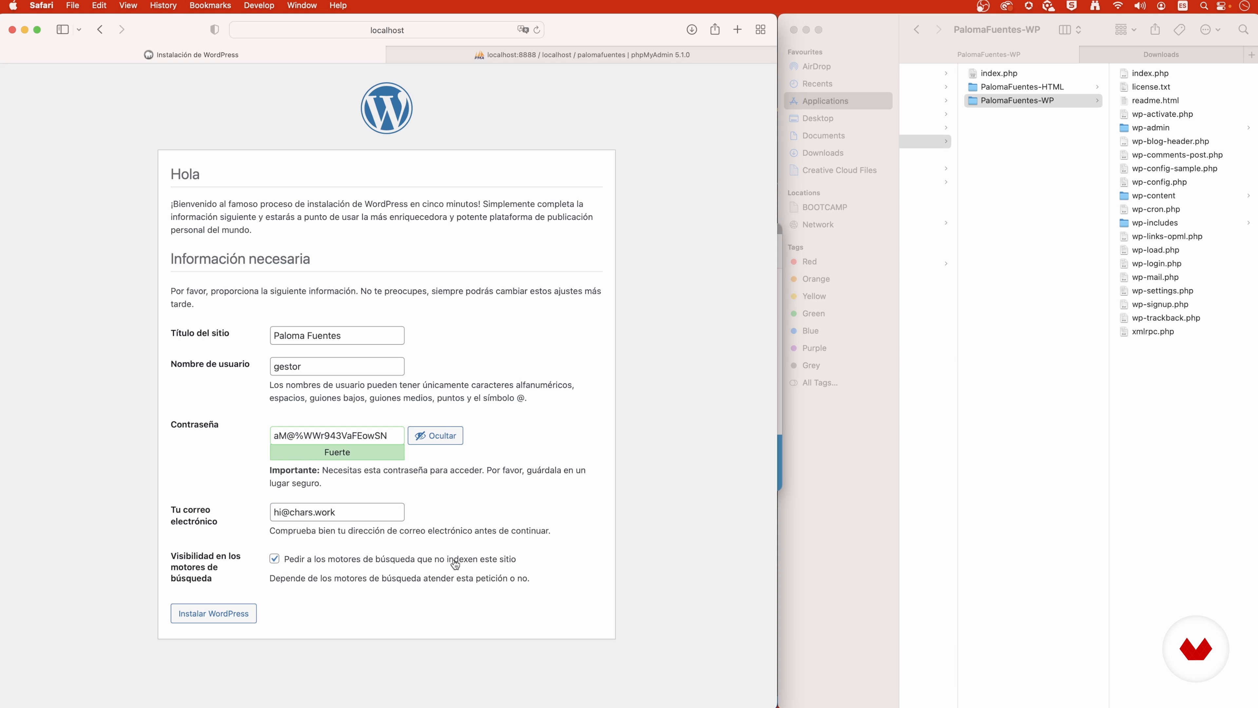This screenshot has width=1258, height=708.
Task: Go back in Finder window
Action: coord(917,30)
